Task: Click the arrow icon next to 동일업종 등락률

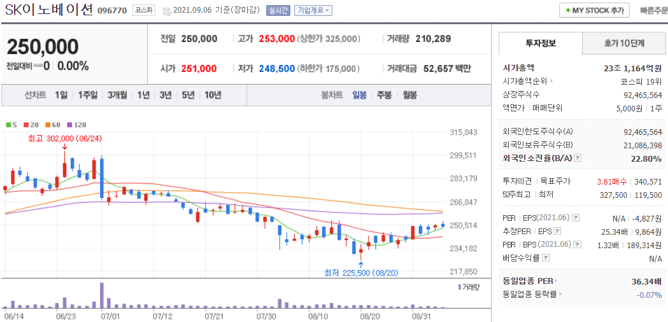Action: pos(560,294)
